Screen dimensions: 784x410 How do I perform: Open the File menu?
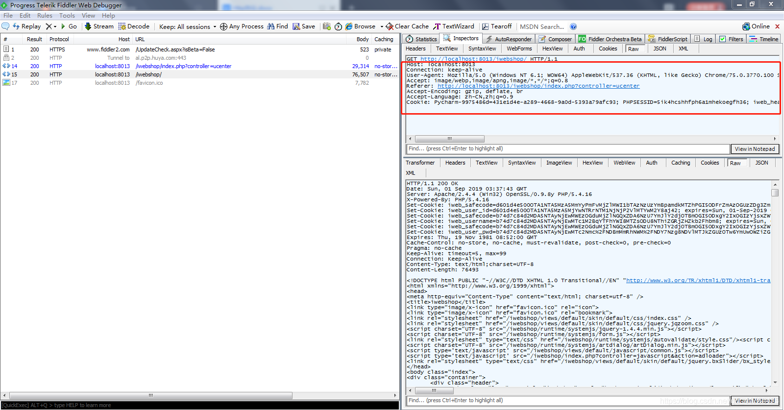coord(8,16)
